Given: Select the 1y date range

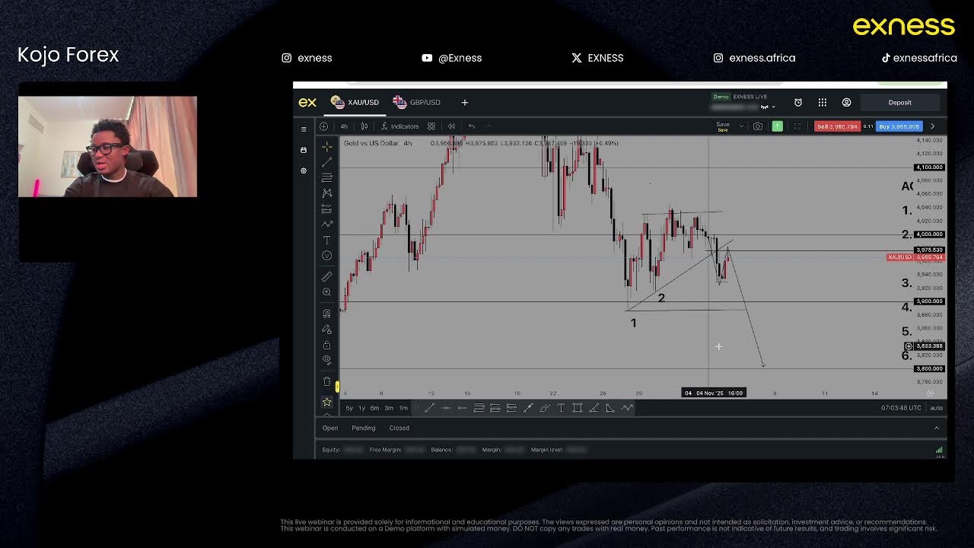Looking at the screenshot, I should click(361, 408).
